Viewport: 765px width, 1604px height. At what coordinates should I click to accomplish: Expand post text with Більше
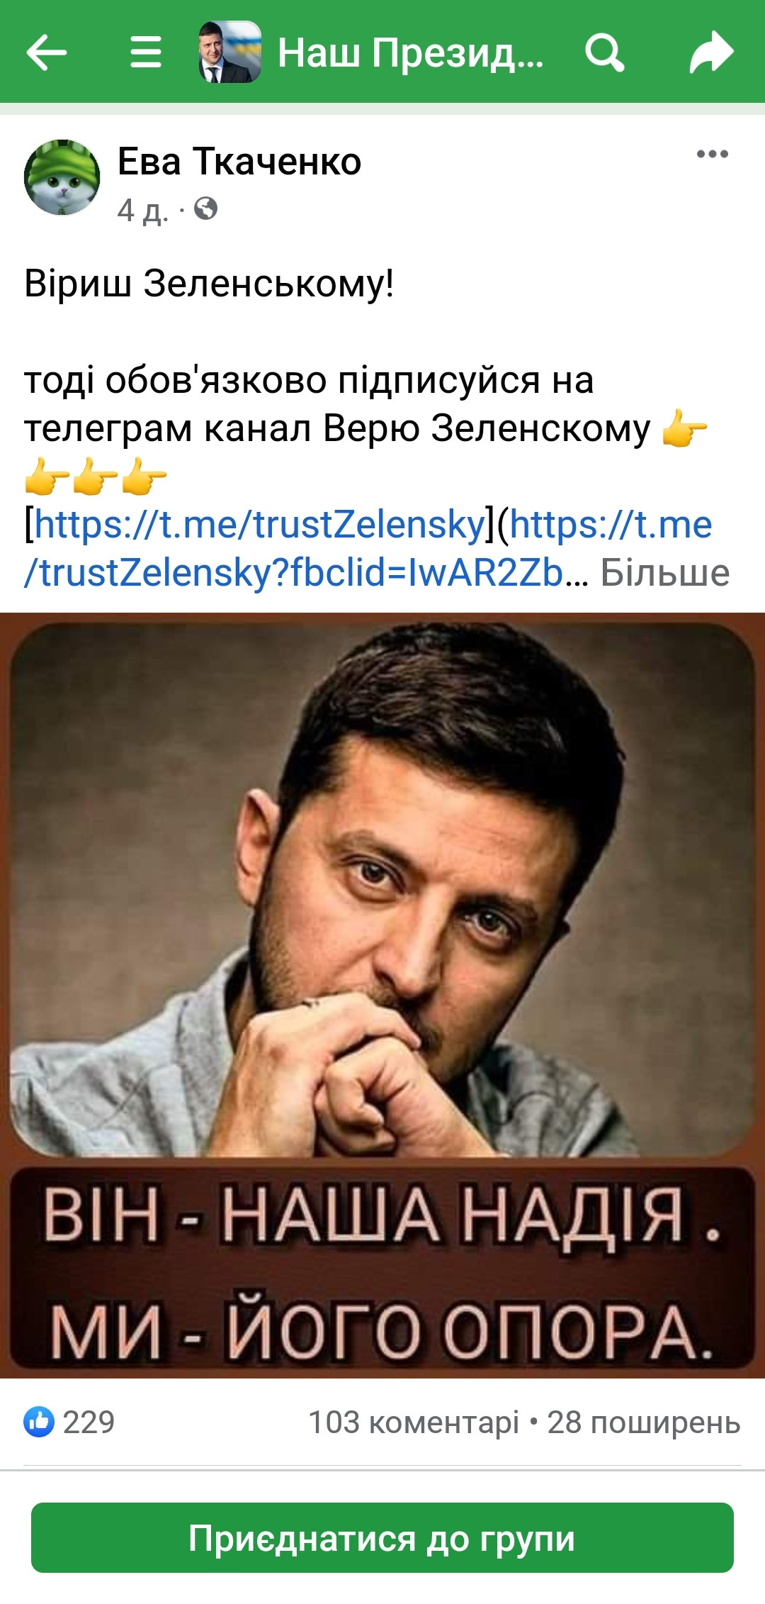(665, 573)
